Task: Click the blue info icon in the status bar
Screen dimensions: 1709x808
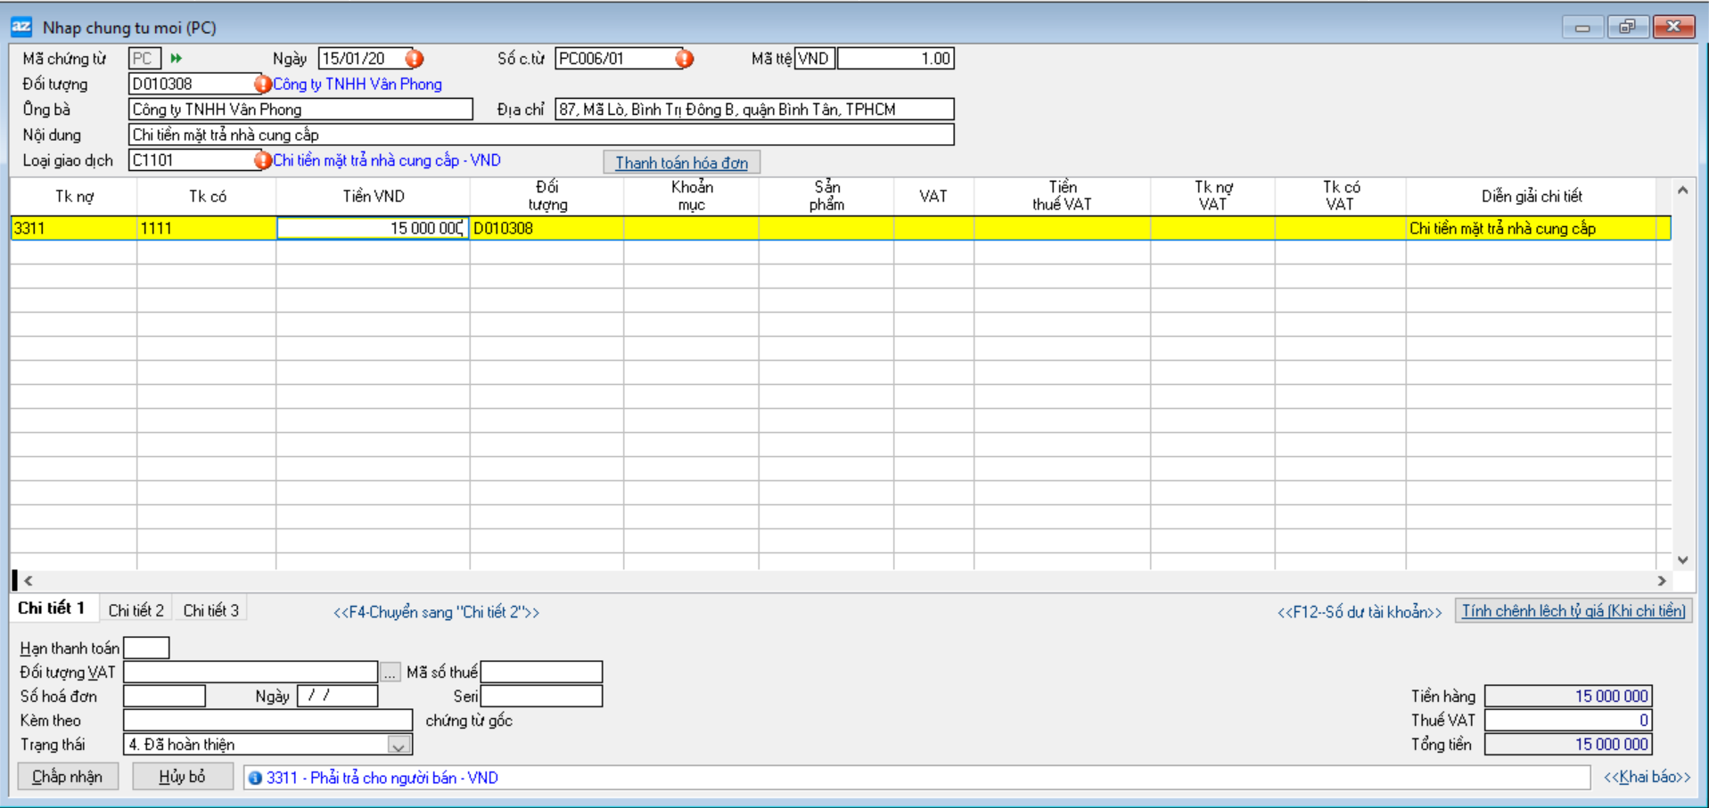Action: point(255,778)
